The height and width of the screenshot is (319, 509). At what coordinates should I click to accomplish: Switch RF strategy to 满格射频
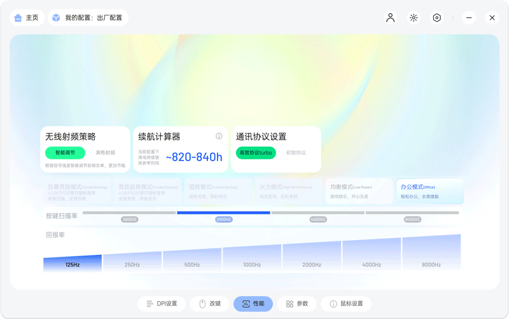tap(105, 153)
